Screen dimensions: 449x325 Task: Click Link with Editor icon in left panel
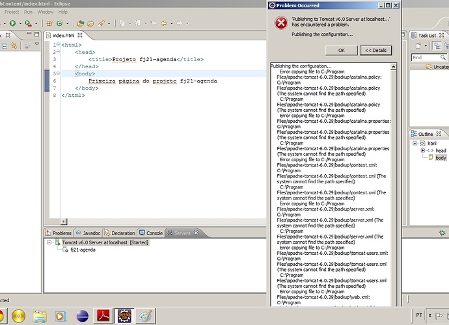14,45
